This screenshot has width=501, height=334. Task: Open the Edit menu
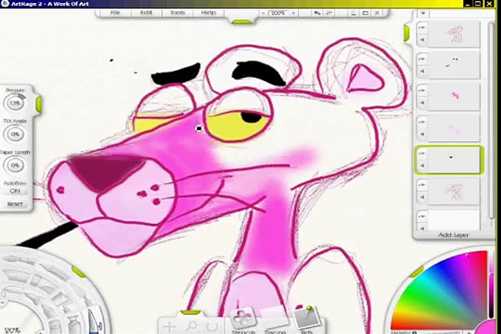(146, 13)
